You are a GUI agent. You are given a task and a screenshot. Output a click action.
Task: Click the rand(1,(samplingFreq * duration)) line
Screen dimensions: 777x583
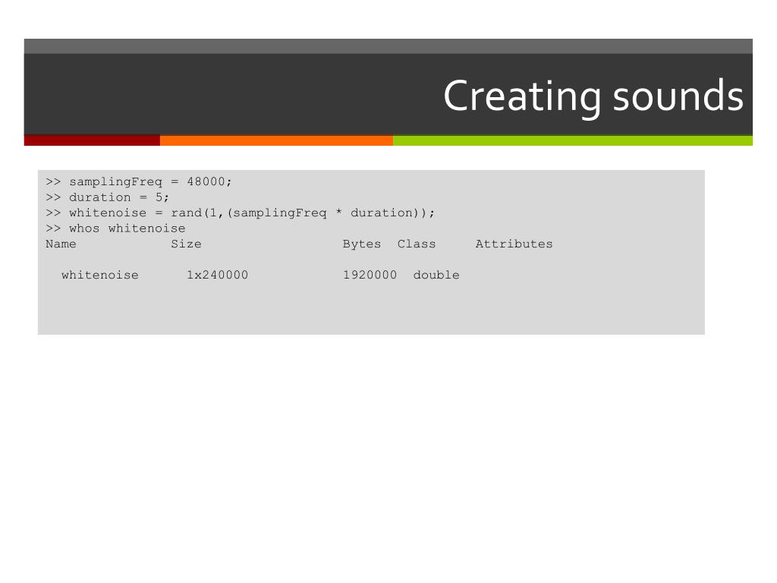pyautogui.click(x=240, y=213)
